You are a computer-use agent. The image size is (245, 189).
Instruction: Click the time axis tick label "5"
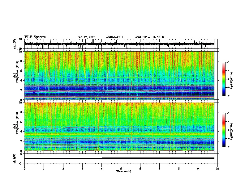[121, 169]
